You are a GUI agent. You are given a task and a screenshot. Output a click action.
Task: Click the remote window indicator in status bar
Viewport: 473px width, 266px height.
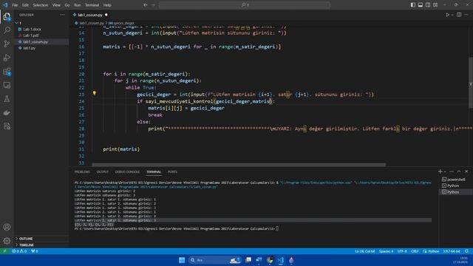4,251
